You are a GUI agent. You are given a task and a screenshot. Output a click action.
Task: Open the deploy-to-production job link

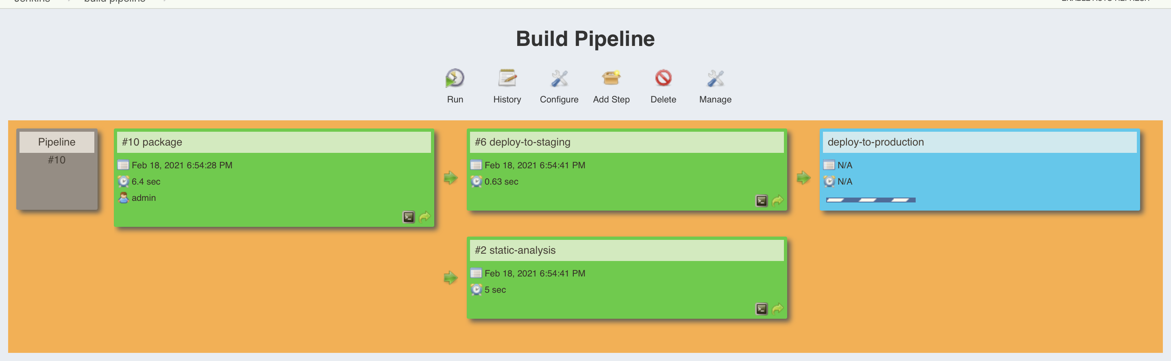point(875,142)
